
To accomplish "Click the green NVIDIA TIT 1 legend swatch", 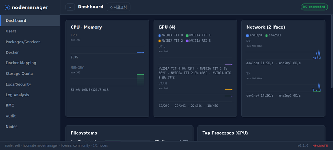I will click(187, 35).
